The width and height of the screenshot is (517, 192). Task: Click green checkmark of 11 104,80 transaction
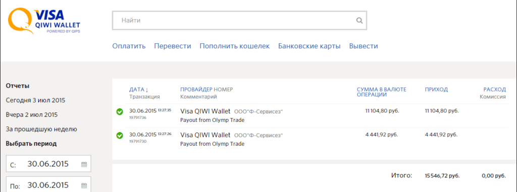[120, 112]
